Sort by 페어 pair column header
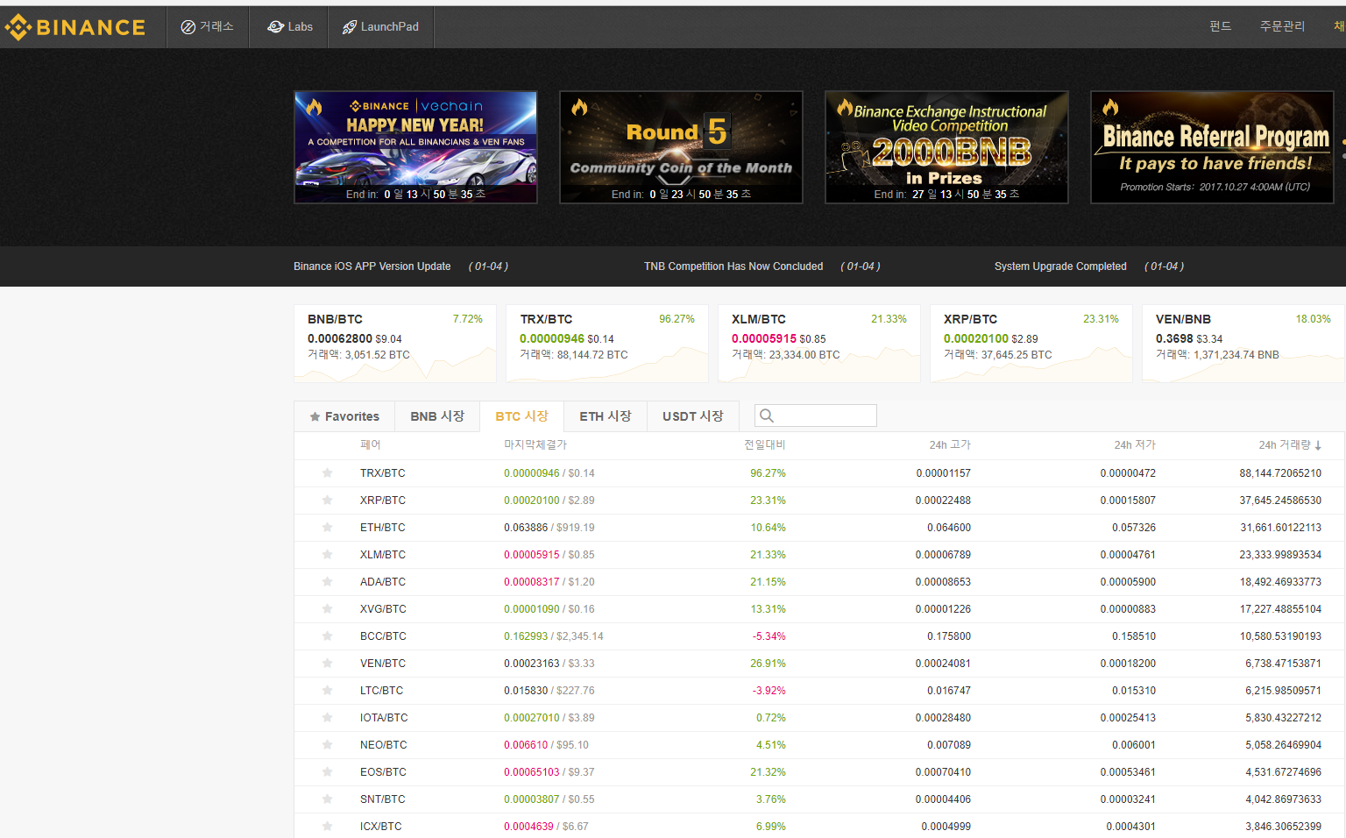1346x838 pixels. 371,445
